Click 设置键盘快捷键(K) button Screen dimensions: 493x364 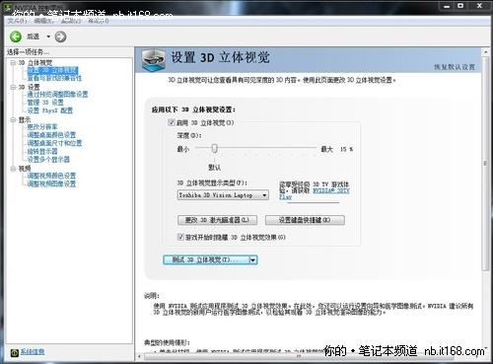point(305,220)
